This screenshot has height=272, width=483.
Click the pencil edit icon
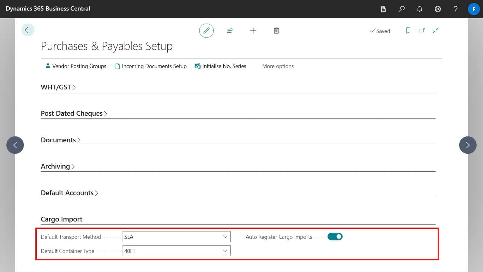[206, 31]
